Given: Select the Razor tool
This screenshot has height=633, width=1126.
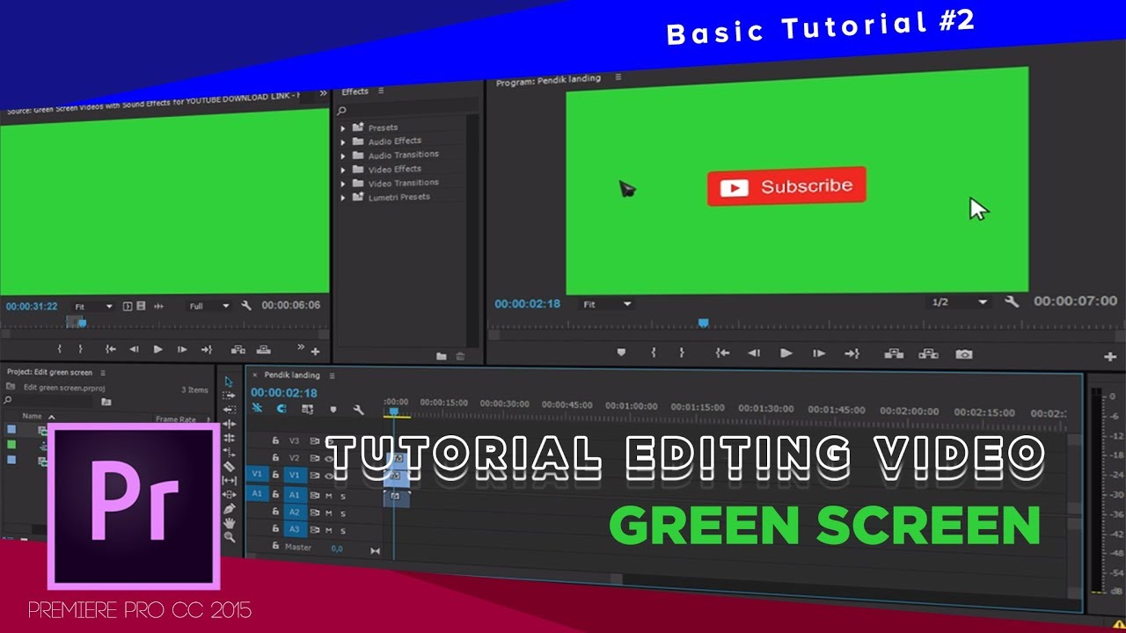Looking at the screenshot, I should [230, 466].
